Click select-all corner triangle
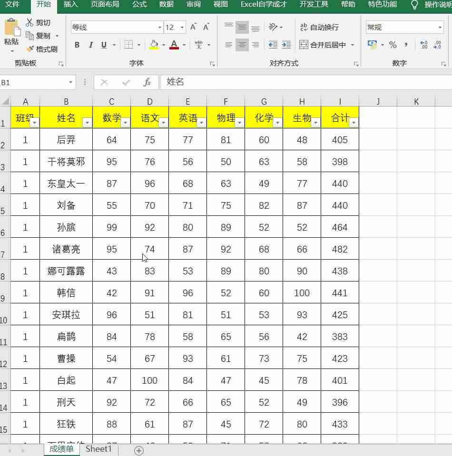 click(x=5, y=101)
